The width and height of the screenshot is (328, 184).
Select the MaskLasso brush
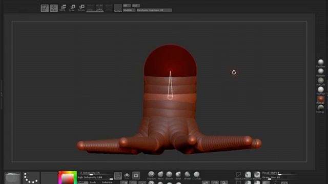(248, 175)
